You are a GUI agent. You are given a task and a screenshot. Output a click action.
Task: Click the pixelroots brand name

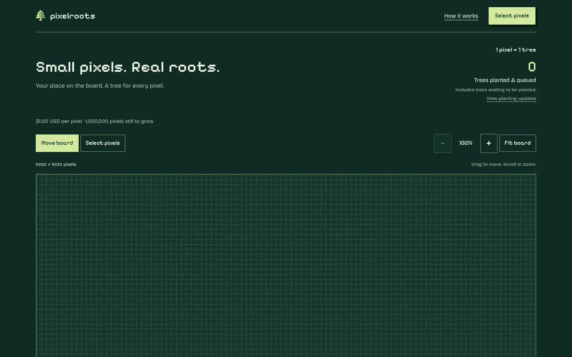click(73, 16)
